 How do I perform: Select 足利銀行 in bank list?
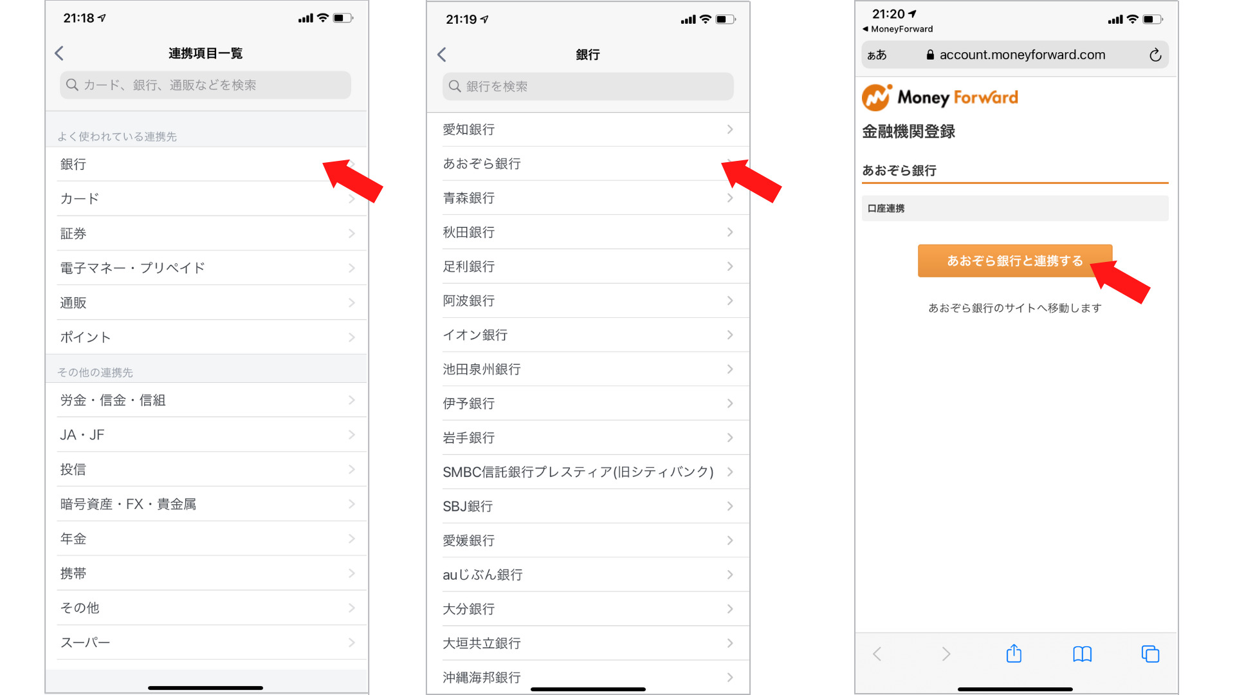pyautogui.click(x=588, y=266)
